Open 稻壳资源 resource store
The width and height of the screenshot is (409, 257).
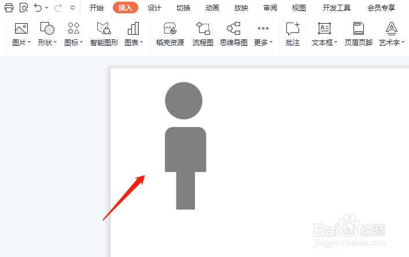[x=170, y=34]
